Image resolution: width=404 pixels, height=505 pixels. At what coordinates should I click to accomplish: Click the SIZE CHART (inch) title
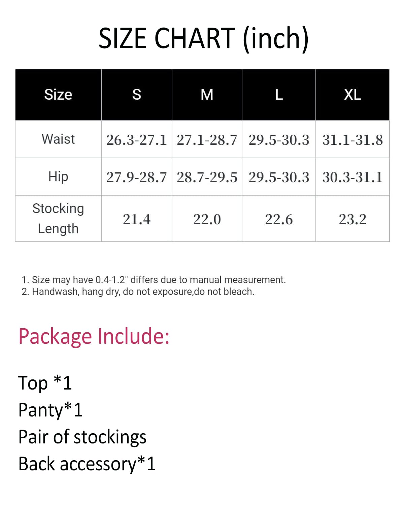tap(203, 38)
